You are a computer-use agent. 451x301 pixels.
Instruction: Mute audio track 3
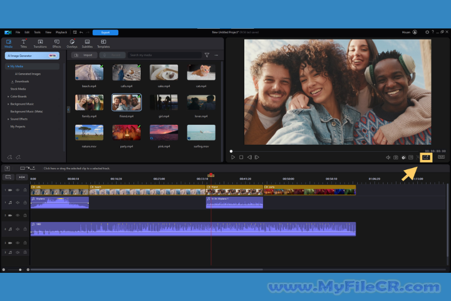tap(18, 252)
